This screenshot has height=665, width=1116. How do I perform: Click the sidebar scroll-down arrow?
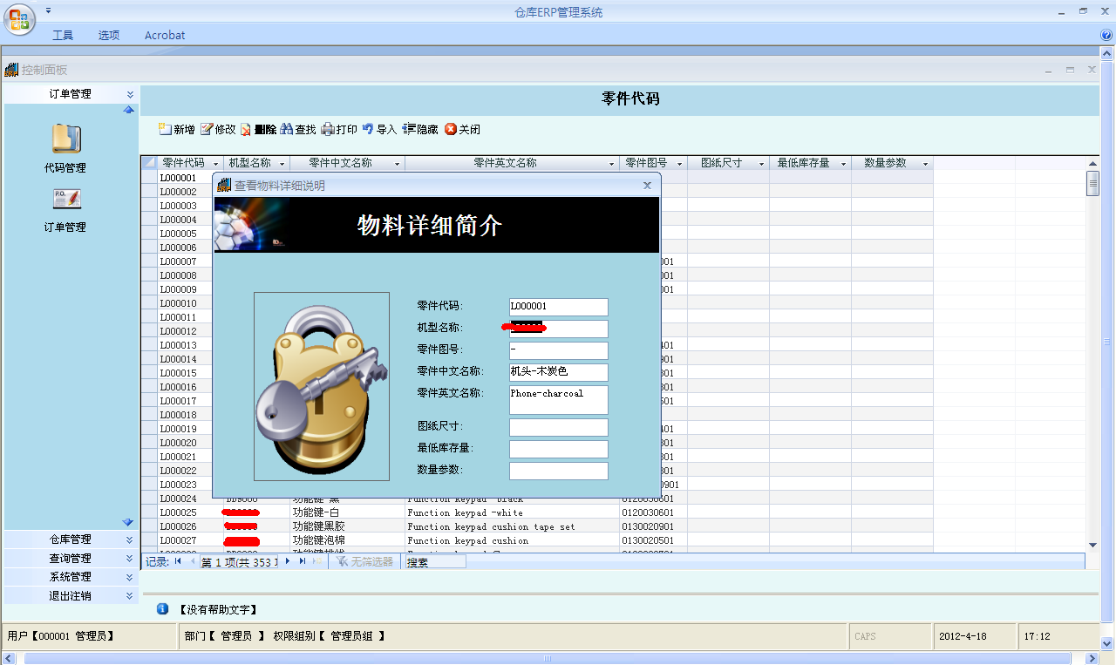click(128, 522)
